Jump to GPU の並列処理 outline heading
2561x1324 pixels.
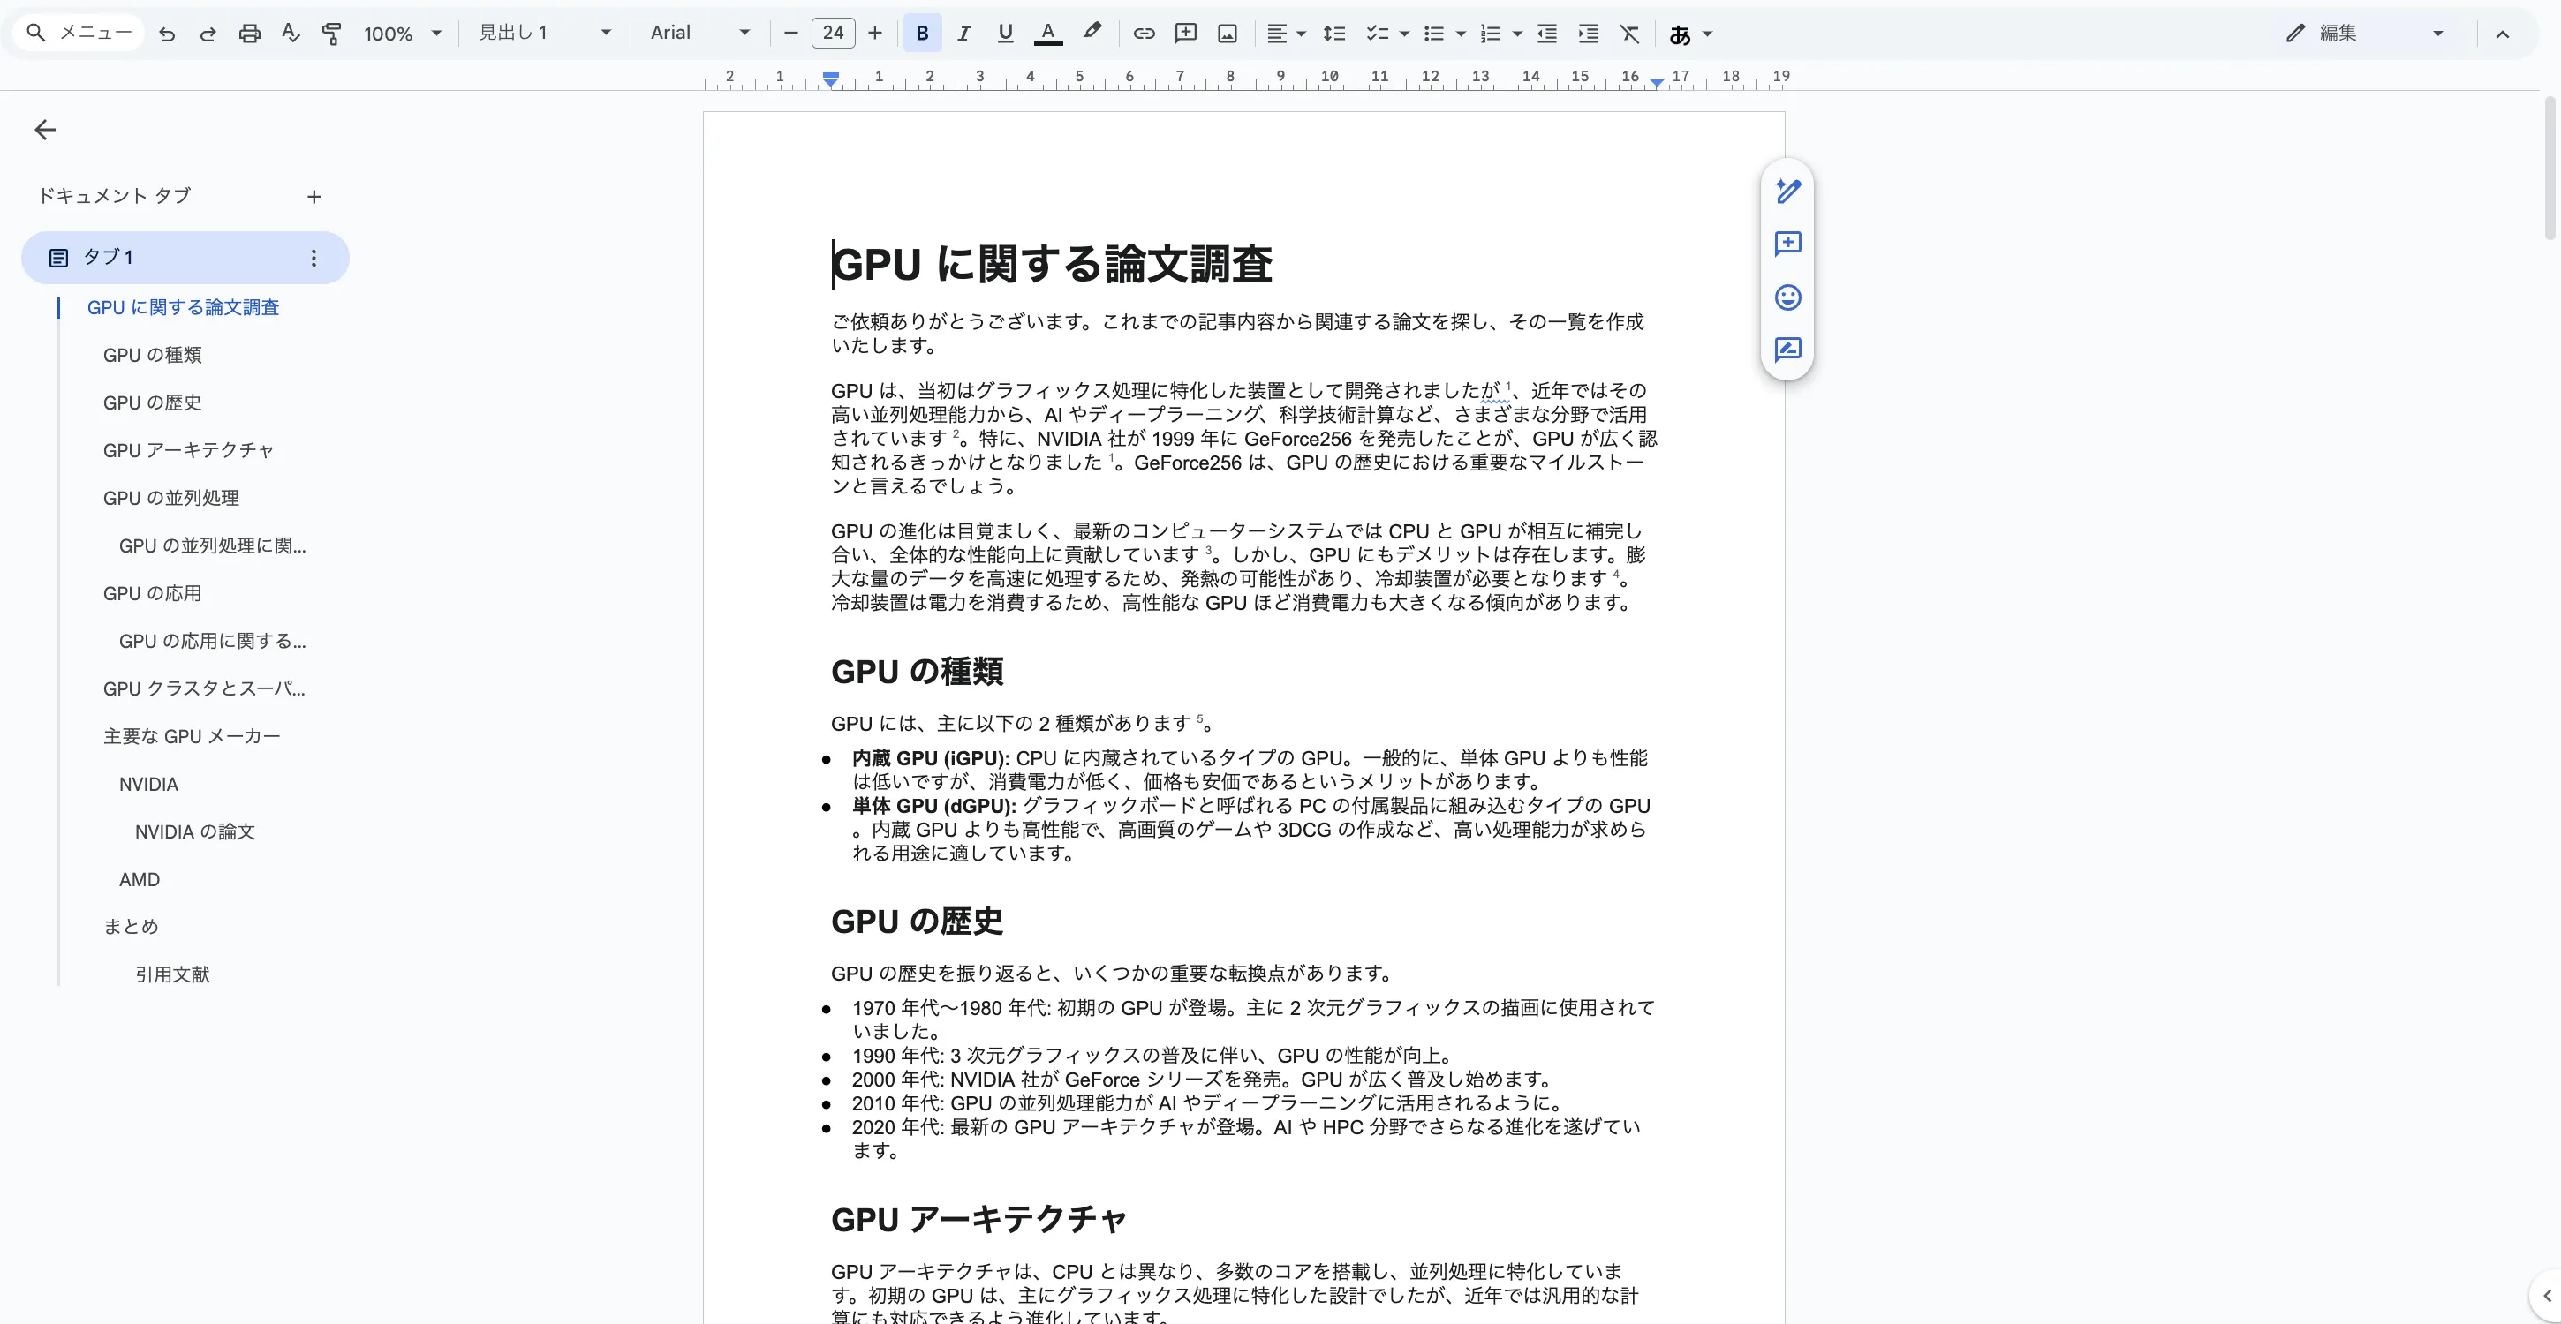171,498
